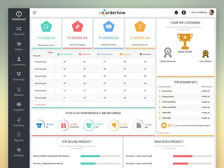
Task: Open the Settings gear icon
Action: 19,150
